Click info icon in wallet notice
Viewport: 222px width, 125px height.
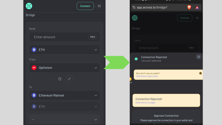tap(200, 73)
